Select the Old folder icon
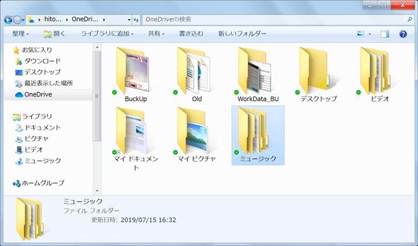 [x=194, y=71]
